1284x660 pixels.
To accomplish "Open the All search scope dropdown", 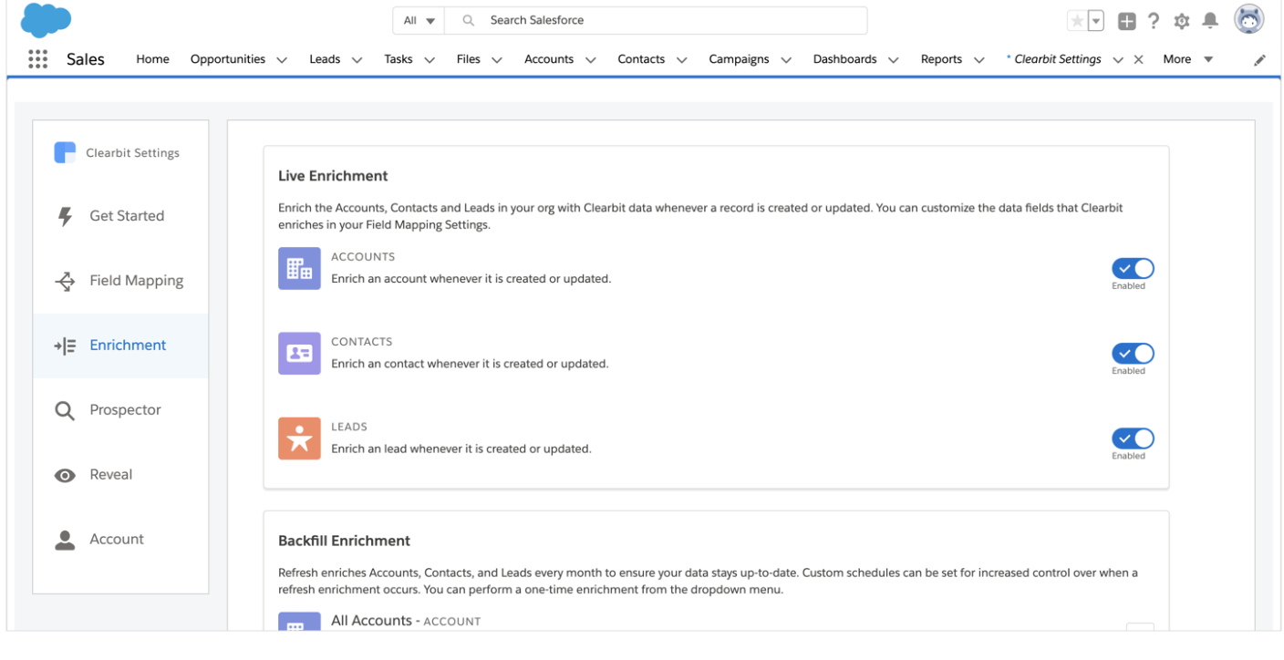I will [419, 20].
